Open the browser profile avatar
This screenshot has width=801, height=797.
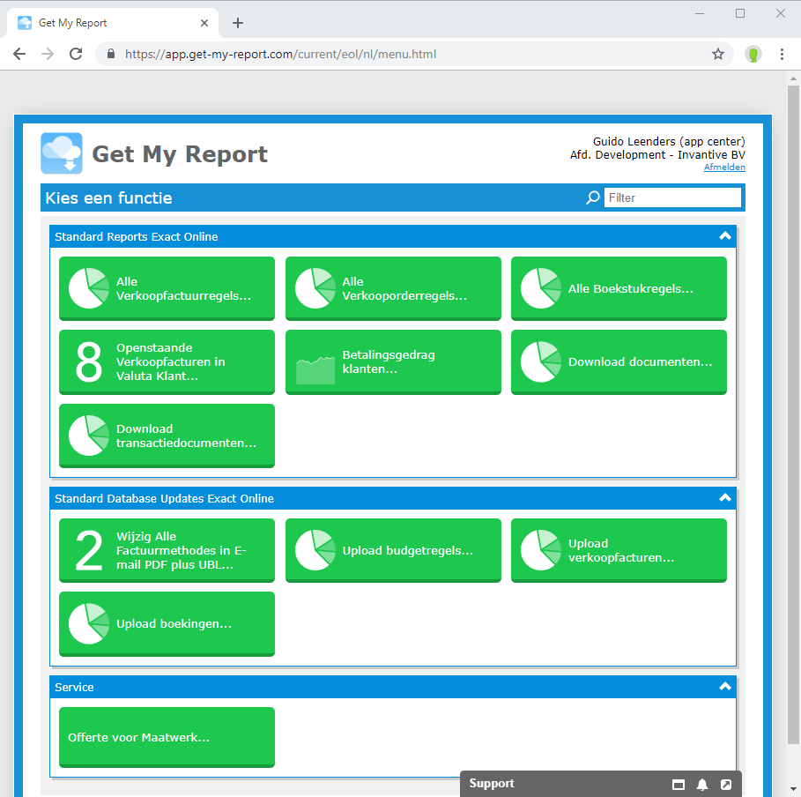pos(753,54)
